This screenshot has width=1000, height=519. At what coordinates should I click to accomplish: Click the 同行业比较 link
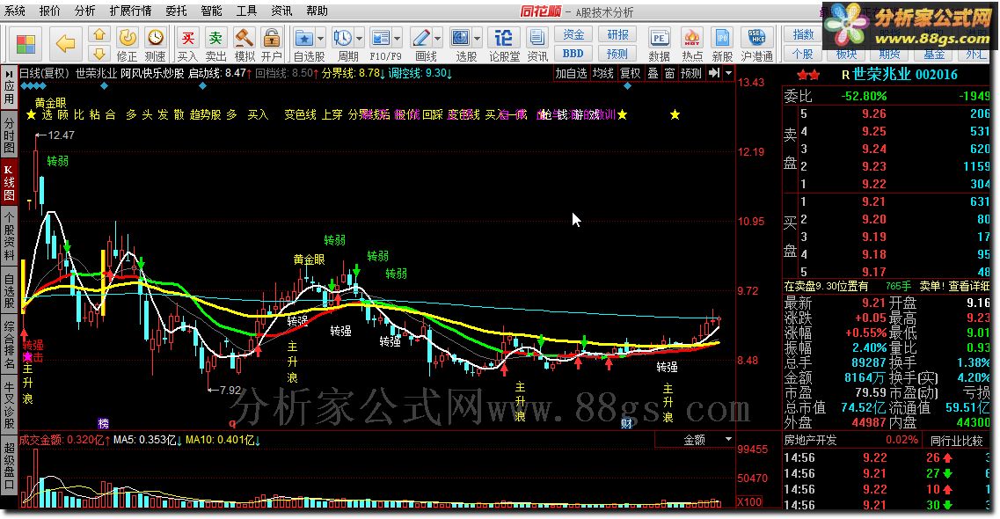957,440
